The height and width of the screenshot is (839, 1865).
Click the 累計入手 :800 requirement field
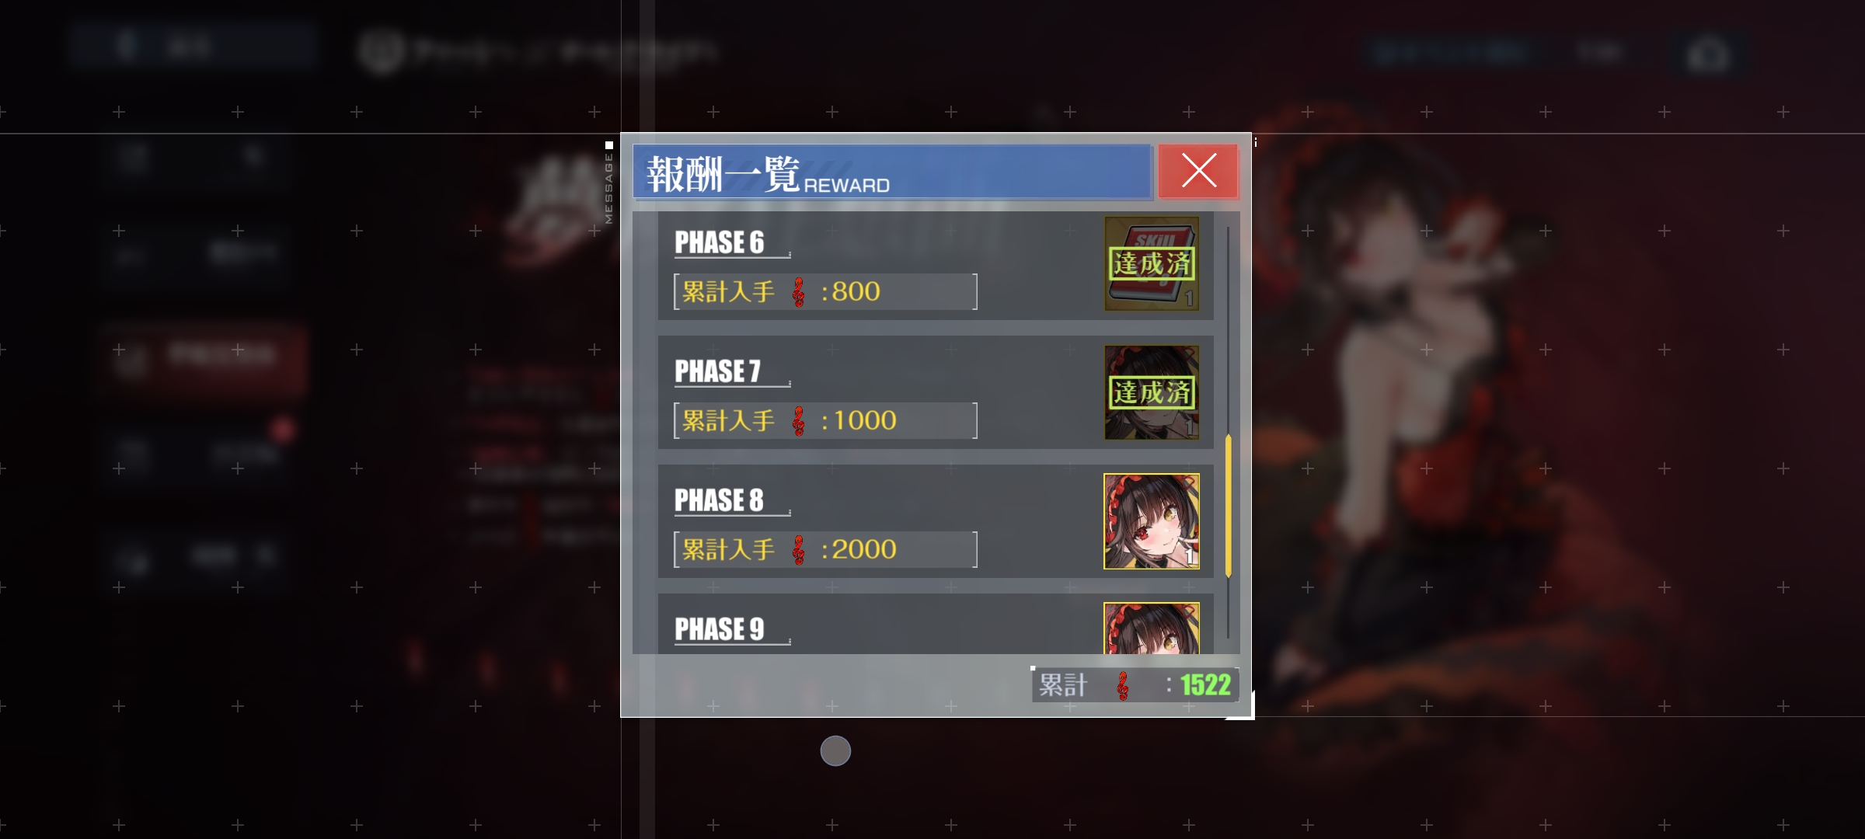point(825,291)
